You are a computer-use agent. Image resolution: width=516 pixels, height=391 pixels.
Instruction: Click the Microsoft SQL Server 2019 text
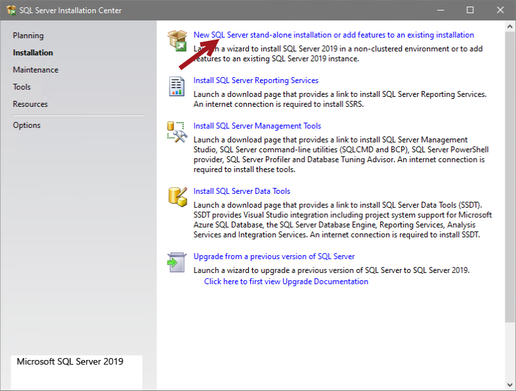[70, 361]
